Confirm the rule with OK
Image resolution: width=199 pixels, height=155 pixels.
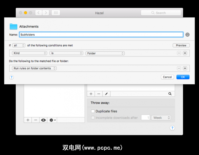183,77
